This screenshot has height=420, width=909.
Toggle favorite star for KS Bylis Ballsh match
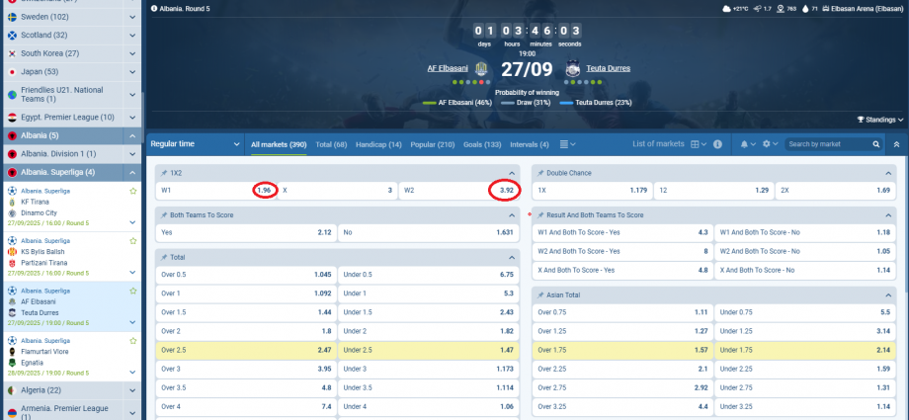(x=133, y=240)
